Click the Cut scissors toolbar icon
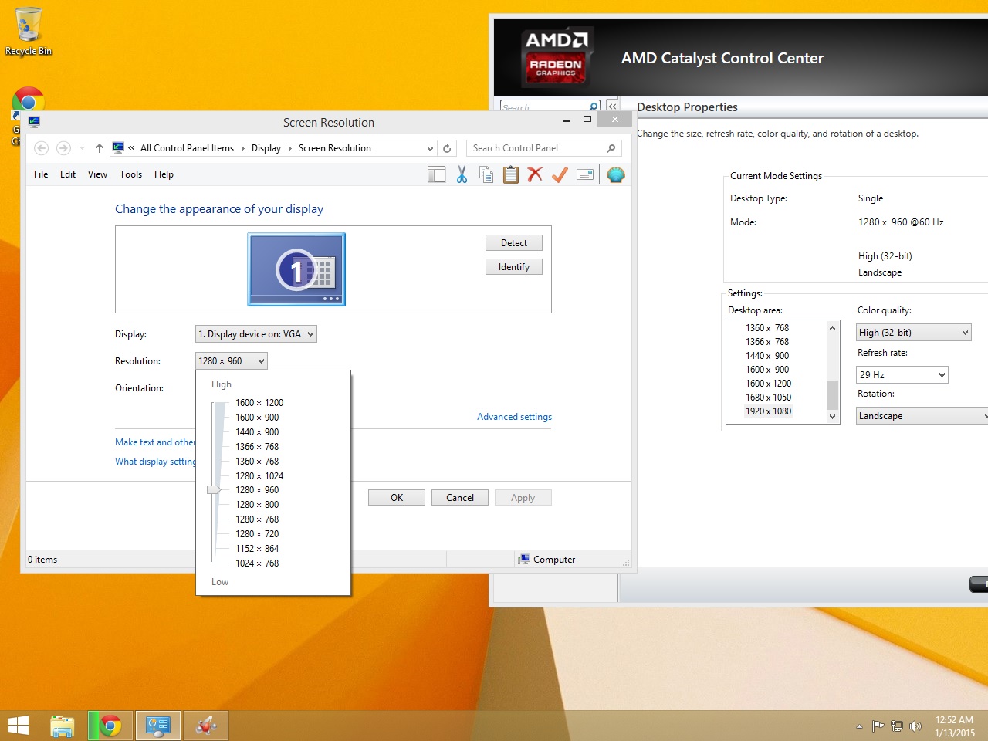This screenshot has height=741, width=988. tap(462, 174)
